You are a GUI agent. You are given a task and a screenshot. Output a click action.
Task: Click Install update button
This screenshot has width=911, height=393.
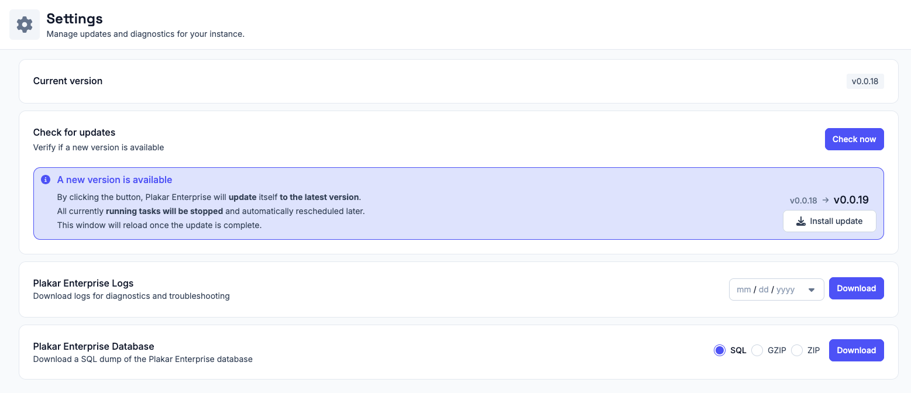click(830, 221)
